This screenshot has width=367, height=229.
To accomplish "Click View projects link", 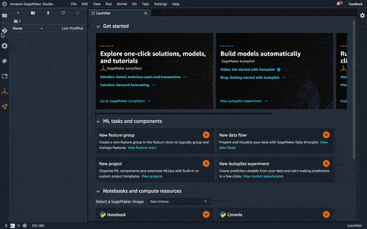I will click(152, 176).
